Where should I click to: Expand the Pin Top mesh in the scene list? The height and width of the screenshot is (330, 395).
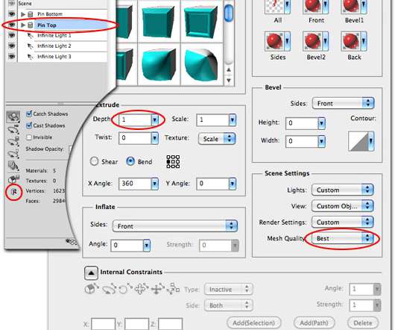pos(23,25)
